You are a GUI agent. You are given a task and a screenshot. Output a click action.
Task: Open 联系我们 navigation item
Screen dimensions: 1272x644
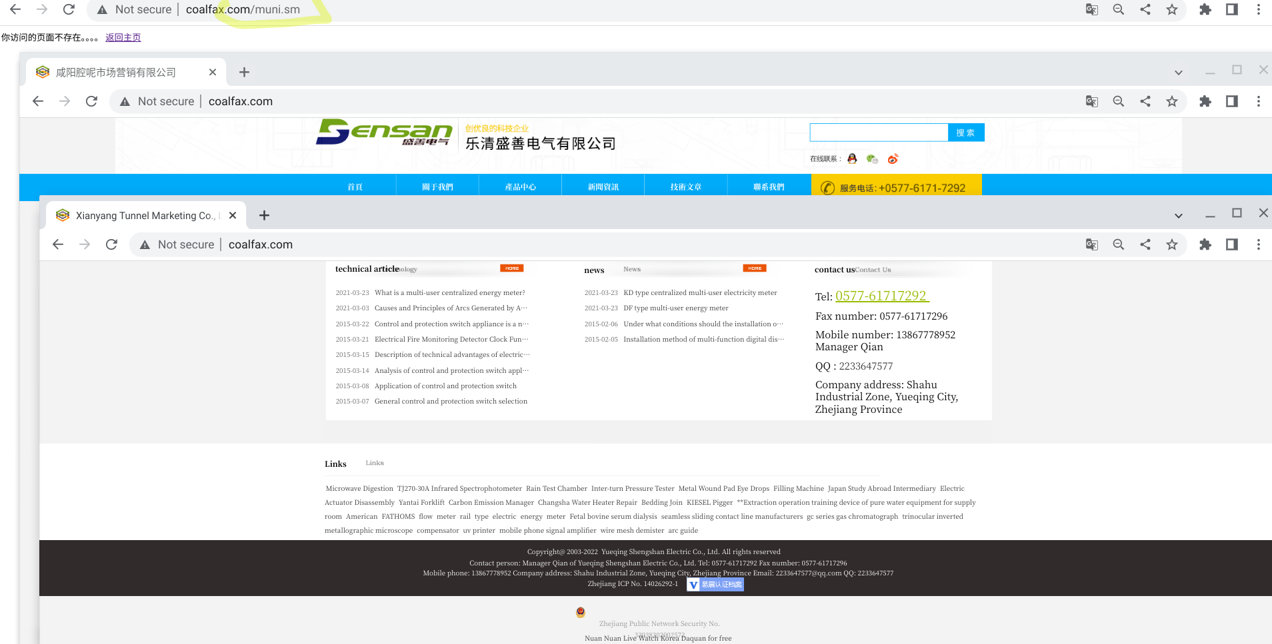click(769, 187)
